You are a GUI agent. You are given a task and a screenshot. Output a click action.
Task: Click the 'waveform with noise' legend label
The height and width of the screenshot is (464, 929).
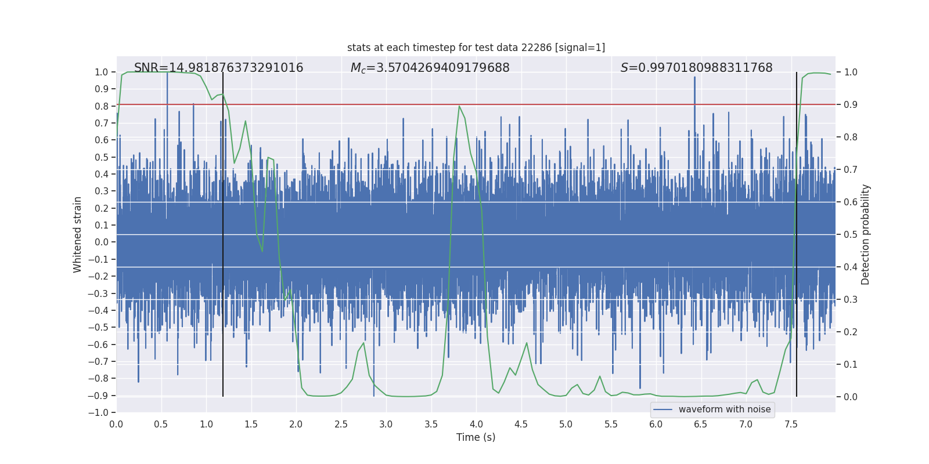(724, 409)
